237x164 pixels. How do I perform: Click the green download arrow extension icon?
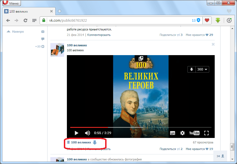[x=218, y=21]
